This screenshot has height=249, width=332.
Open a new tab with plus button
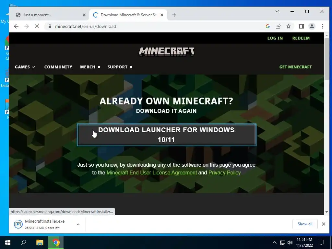click(174, 15)
